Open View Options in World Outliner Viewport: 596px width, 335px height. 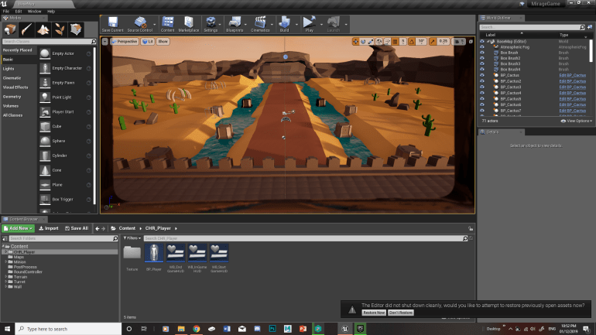click(576, 121)
